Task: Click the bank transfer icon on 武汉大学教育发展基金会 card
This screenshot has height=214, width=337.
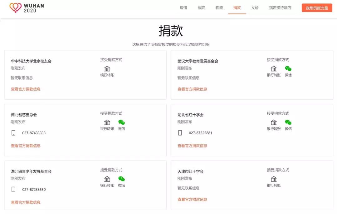Action: pyautogui.click(x=274, y=69)
